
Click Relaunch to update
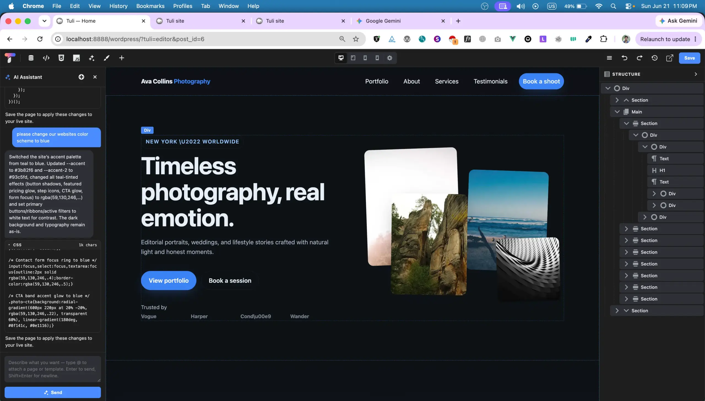pyautogui.click(x=668, y=39)
